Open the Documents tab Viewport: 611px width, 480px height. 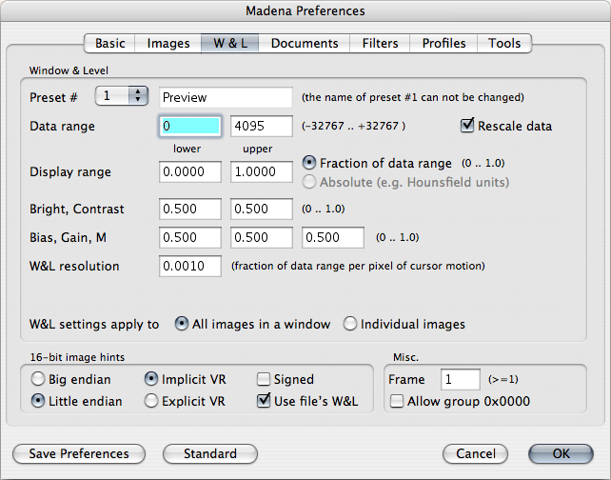304,43
